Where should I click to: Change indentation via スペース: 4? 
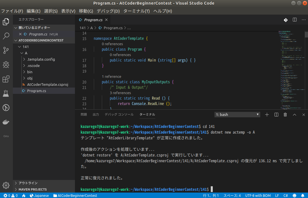(232, 196)
